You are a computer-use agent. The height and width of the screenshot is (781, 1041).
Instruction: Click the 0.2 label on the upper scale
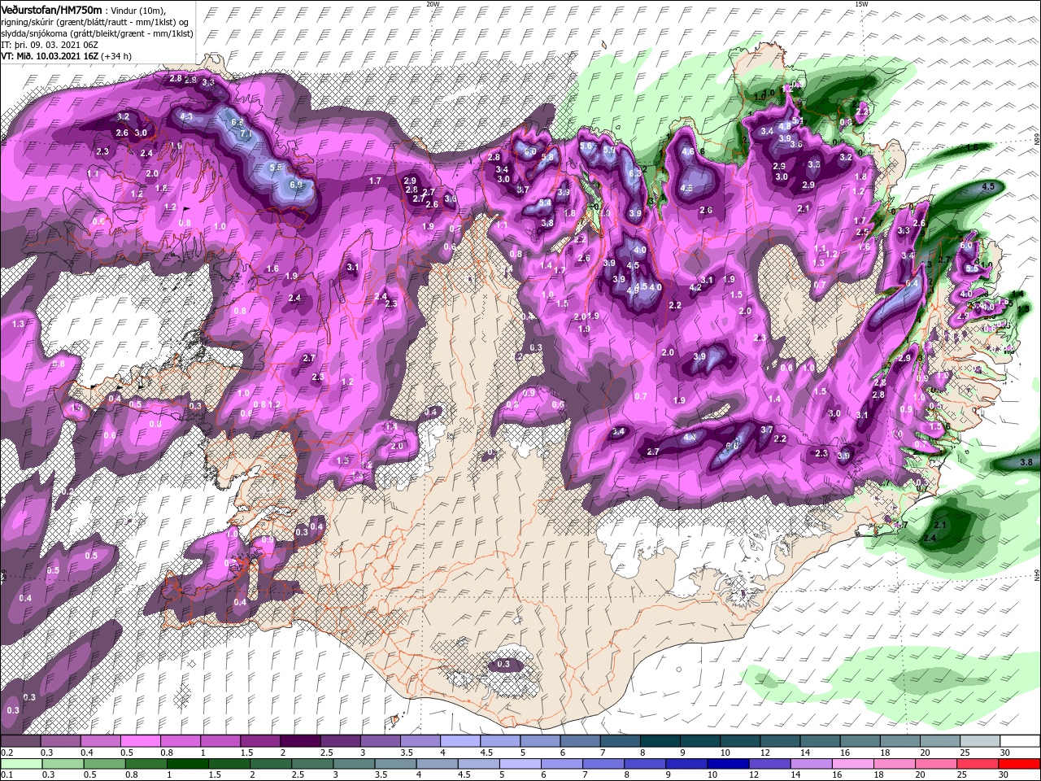click(6, 752)
